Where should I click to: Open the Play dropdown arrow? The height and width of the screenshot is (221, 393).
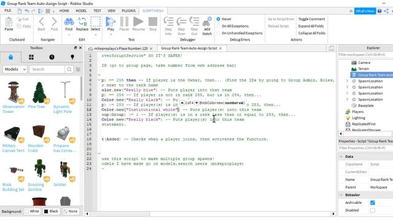point(111,35)
